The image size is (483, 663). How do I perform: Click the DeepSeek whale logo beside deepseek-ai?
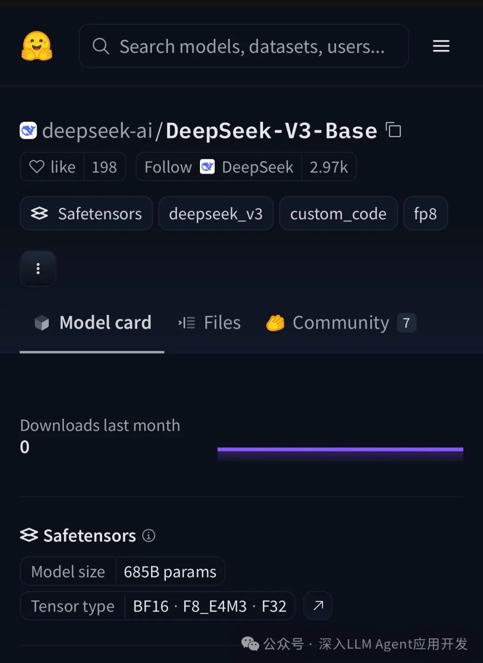pyautogui.click(x=29, y=131)
